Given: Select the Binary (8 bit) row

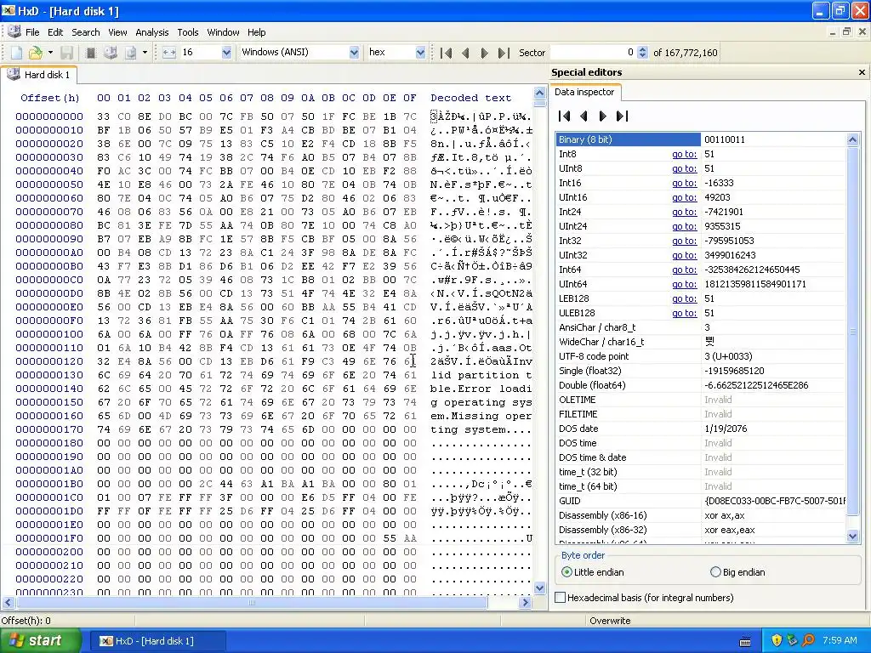Looking at the screenshot, I should (x=701, y=139).
